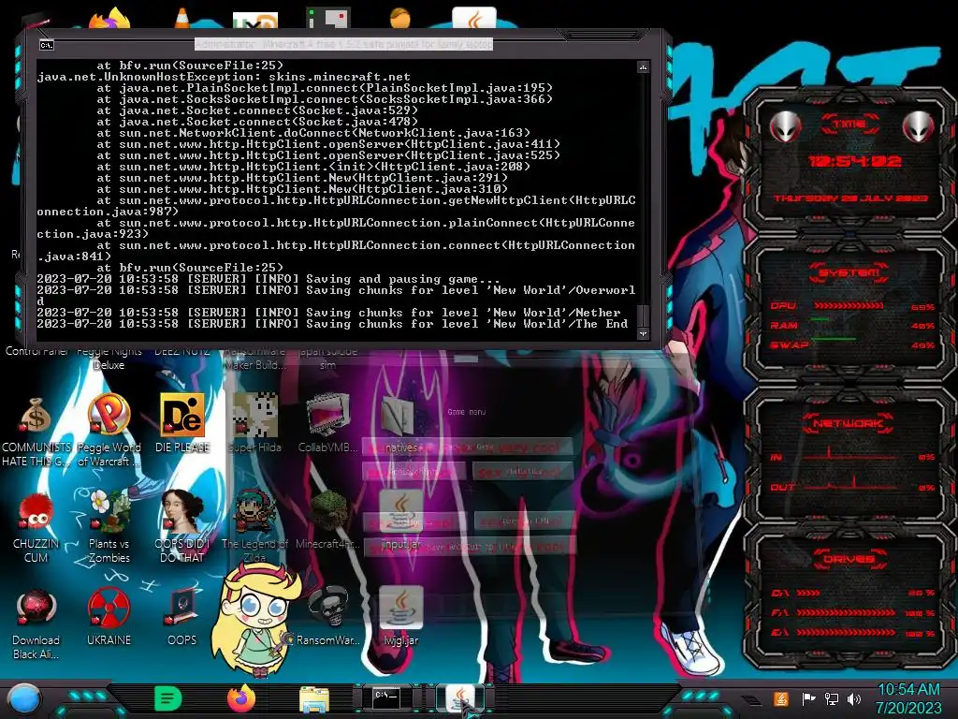This screenshot has width=958, height=719.
Task: Click the 'New World'/Nether log line
Action: tap(328, 313)
